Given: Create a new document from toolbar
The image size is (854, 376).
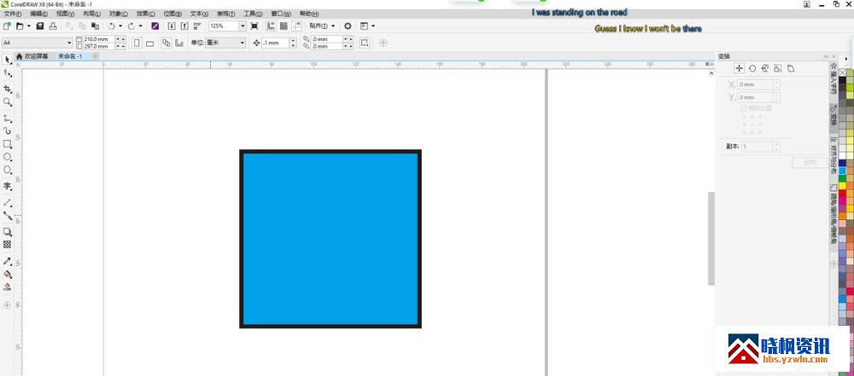Looking at the screenshot, I should 7,26.
